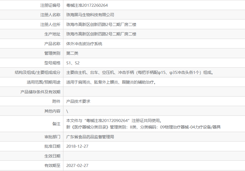The width and height of the screenshot is (245, 171).
Task: Click the 生效日期 label
Action: [52, 156]
